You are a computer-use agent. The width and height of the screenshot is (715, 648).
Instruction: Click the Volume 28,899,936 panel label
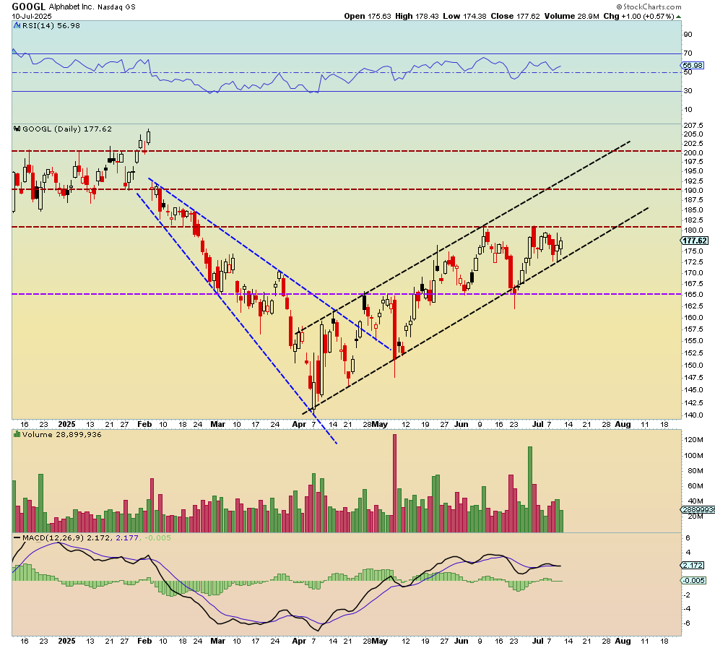click(61, 435)
